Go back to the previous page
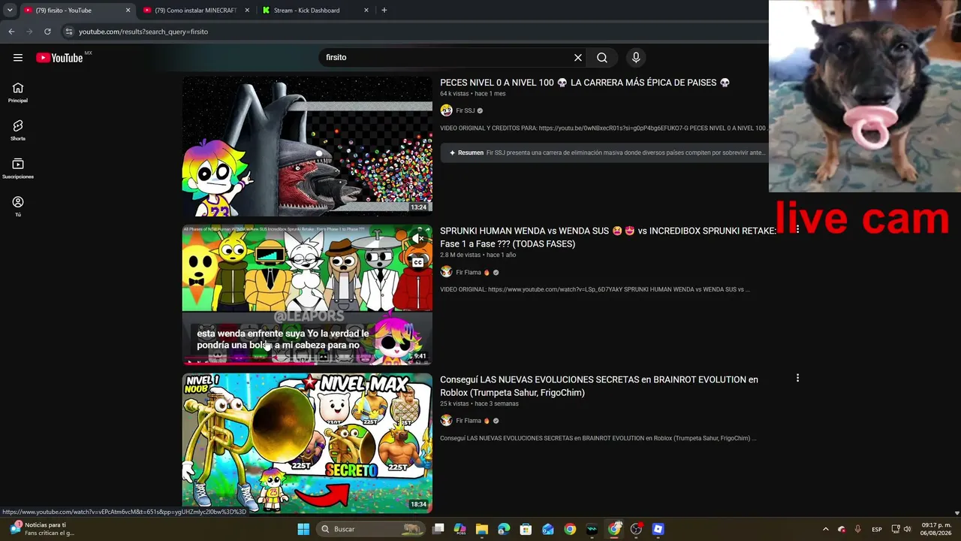The height and width of the screenshot is (541, 961). tap(11, 32)
